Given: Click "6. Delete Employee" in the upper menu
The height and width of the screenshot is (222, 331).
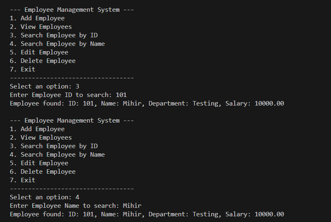Looking at the screenshot, I should tap(43, 61).
